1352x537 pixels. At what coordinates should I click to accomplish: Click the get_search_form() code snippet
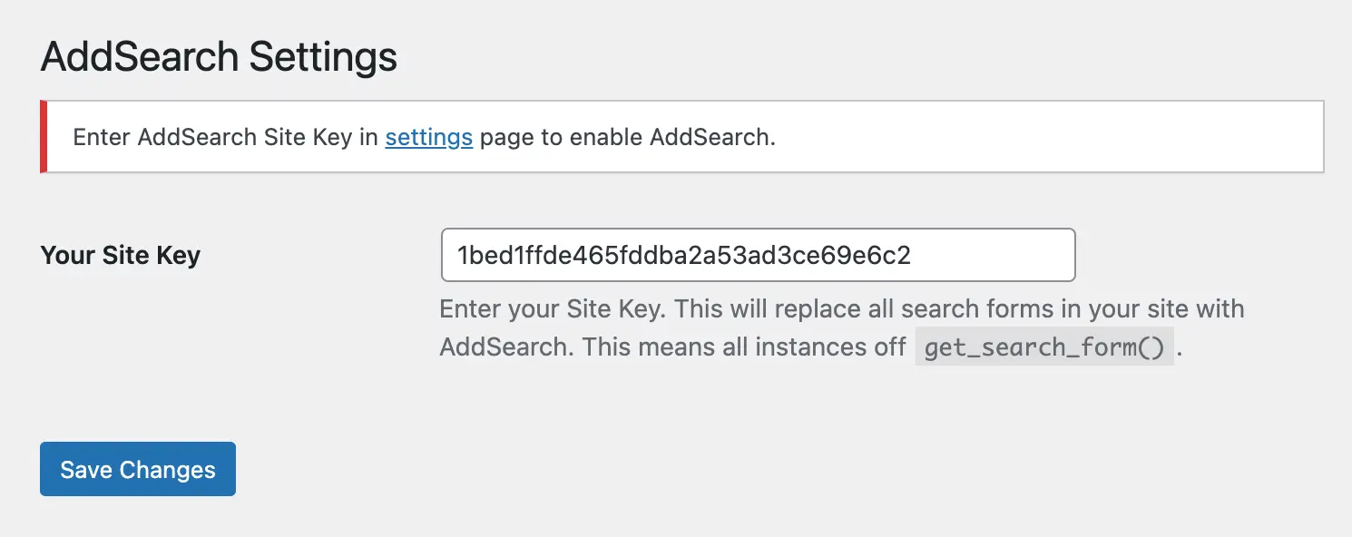coord(1043,347)
